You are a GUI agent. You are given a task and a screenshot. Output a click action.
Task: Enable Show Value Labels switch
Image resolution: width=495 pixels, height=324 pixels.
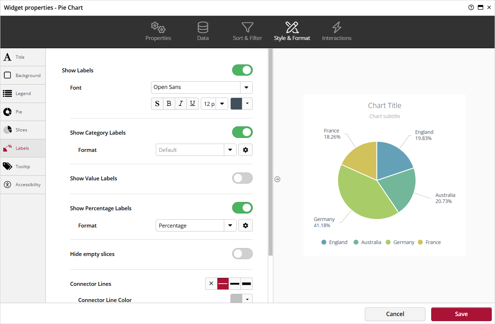click(x=242, y=178)
